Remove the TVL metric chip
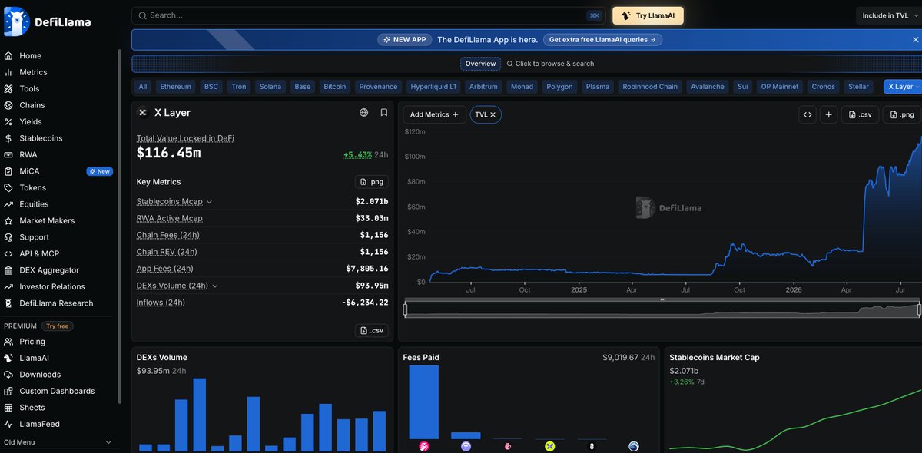 pyautogui.click(x=493, y=114)
